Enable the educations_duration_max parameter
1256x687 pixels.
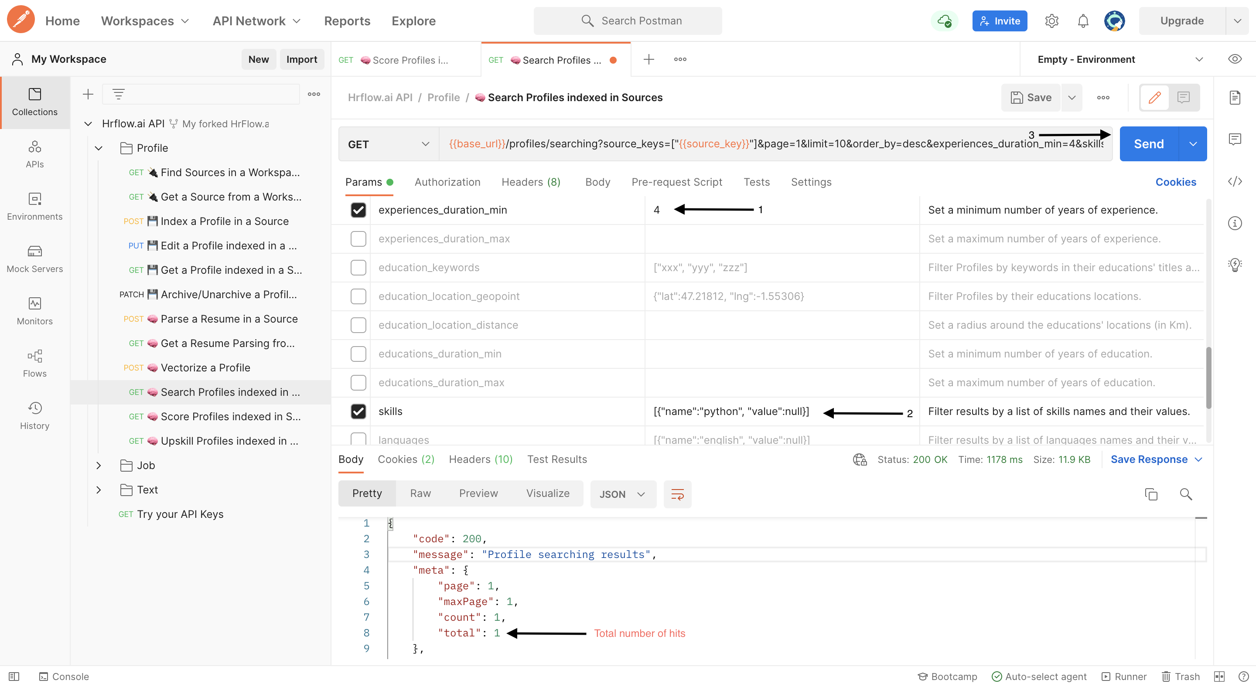coord(358,382)
